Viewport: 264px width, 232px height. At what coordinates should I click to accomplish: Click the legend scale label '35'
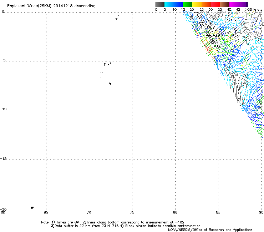[x=220, y=10]
